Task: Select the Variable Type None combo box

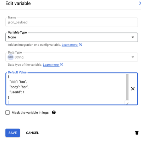Action: coord(72,37)
